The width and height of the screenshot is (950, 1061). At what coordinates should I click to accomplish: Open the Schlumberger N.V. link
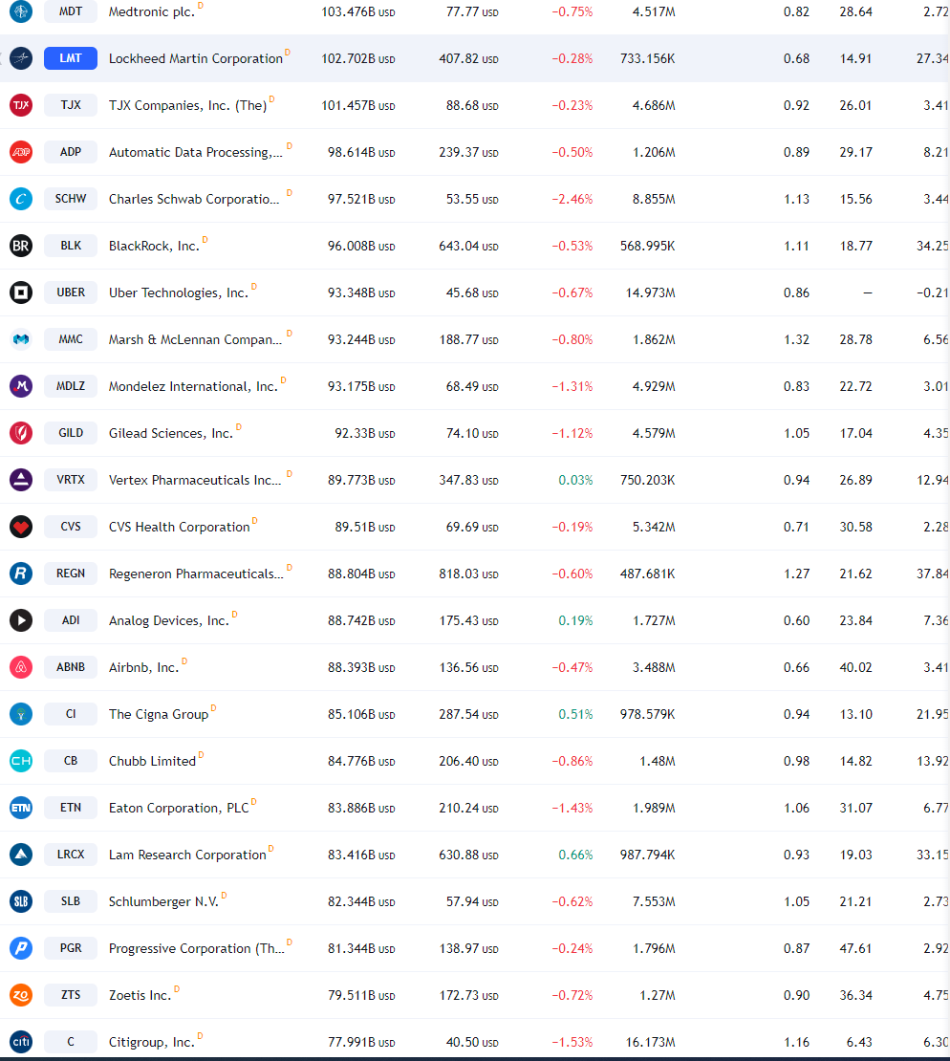163,902
